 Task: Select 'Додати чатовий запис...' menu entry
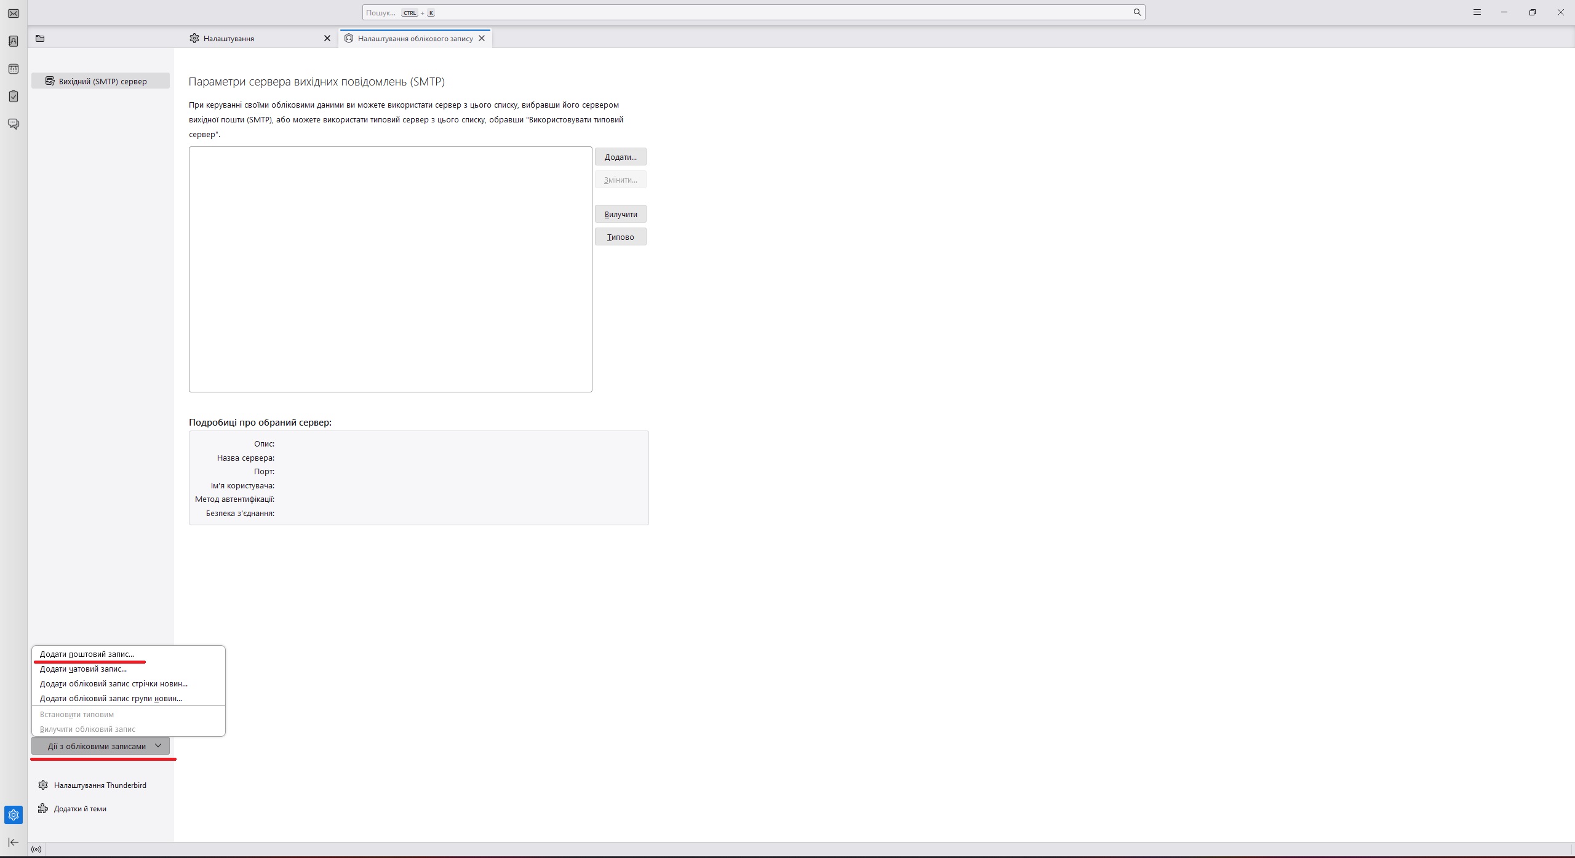click(x=83, y=669)
